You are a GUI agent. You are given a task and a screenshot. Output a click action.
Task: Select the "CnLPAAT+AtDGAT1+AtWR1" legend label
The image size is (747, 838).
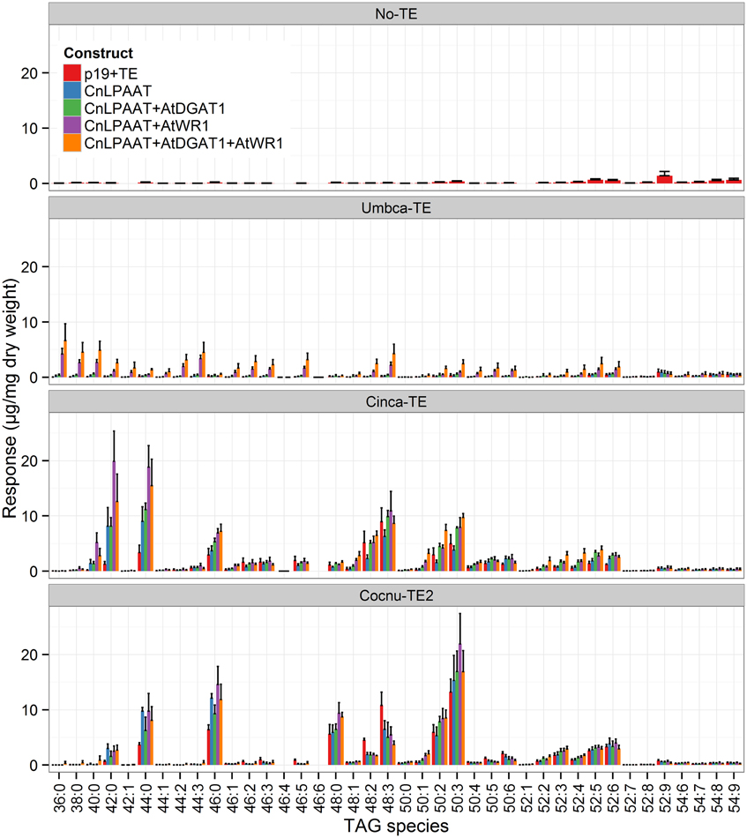pyautogui.click(x=183, y=144)
